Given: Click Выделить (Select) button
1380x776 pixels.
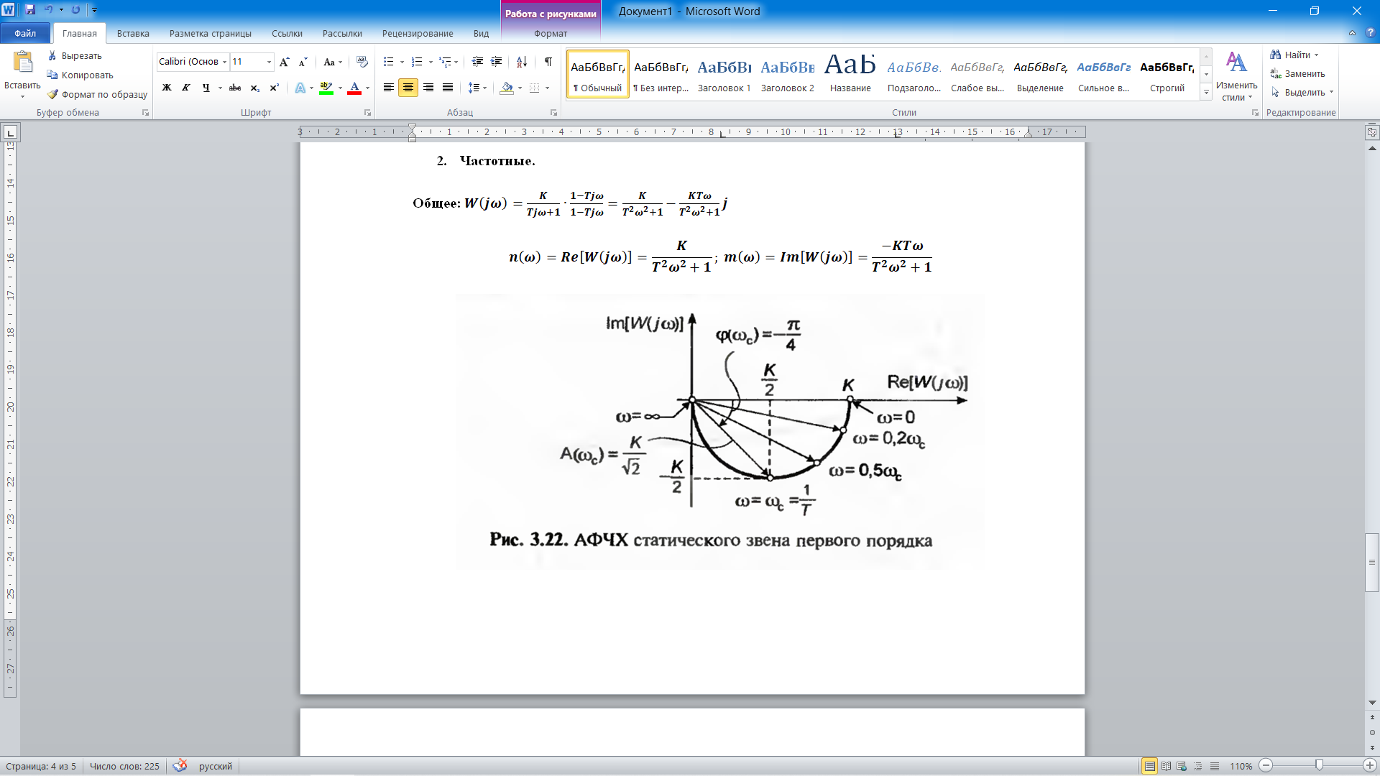Looking at the screenshot, I should [x=1302, y=92].
